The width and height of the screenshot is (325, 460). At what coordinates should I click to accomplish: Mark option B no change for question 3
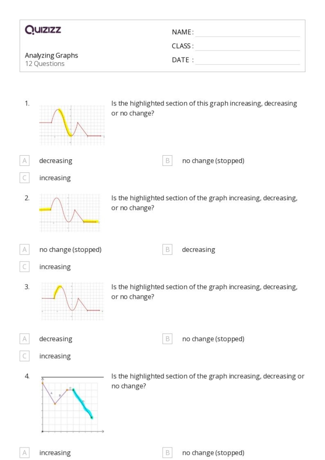pyautogui.click(x=167, y=339)
